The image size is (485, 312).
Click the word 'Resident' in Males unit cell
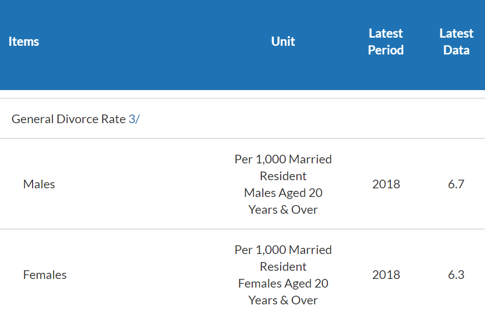pos(283,176)
